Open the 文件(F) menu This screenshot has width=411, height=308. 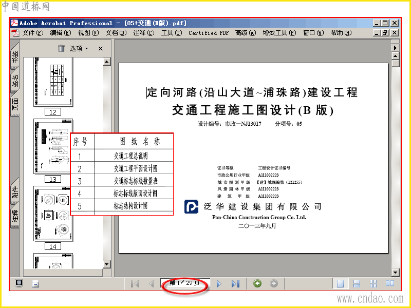tap(33, 33)
